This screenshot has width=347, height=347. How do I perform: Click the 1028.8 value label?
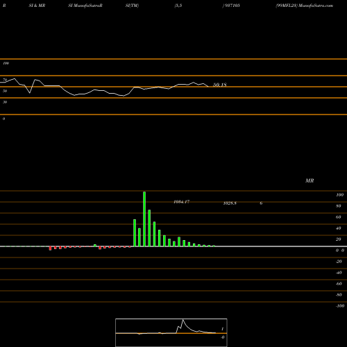pyautogui.click(x=230, y=203)
